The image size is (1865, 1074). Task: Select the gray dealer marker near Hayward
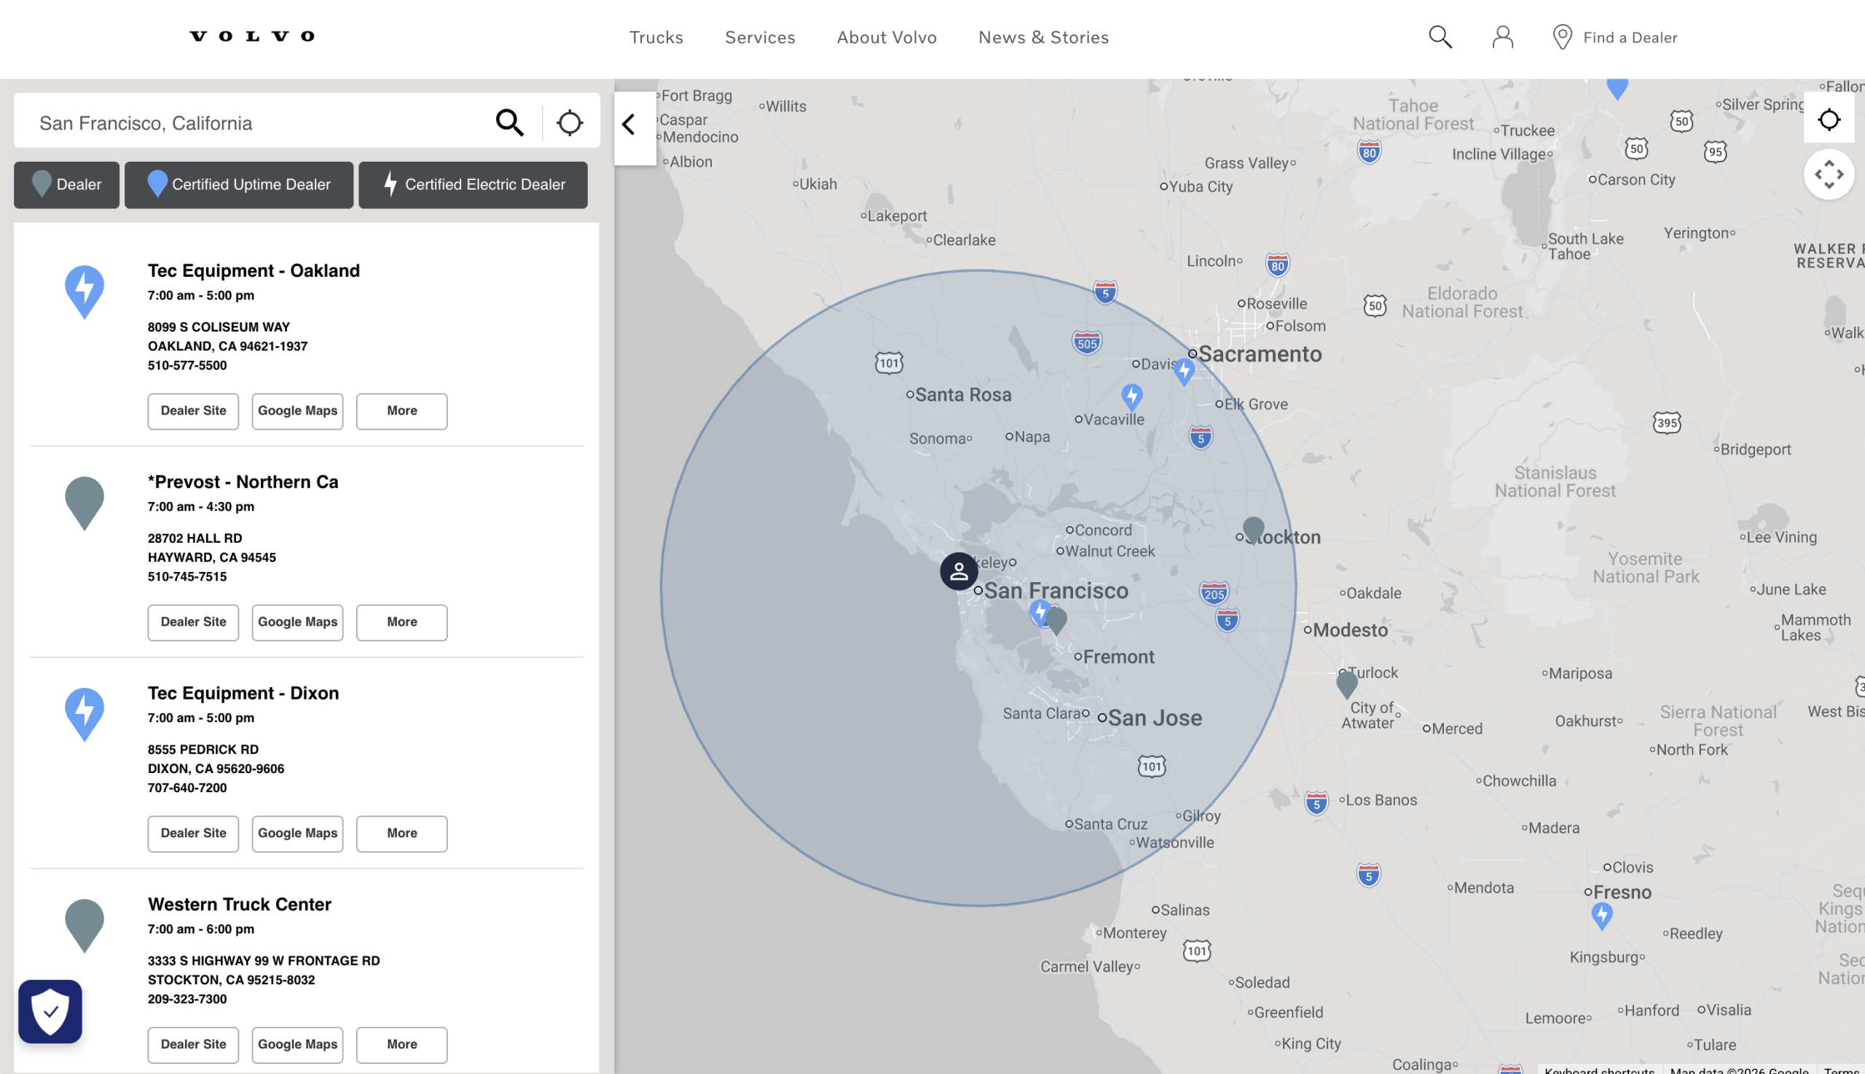(x=1056, y=620)
